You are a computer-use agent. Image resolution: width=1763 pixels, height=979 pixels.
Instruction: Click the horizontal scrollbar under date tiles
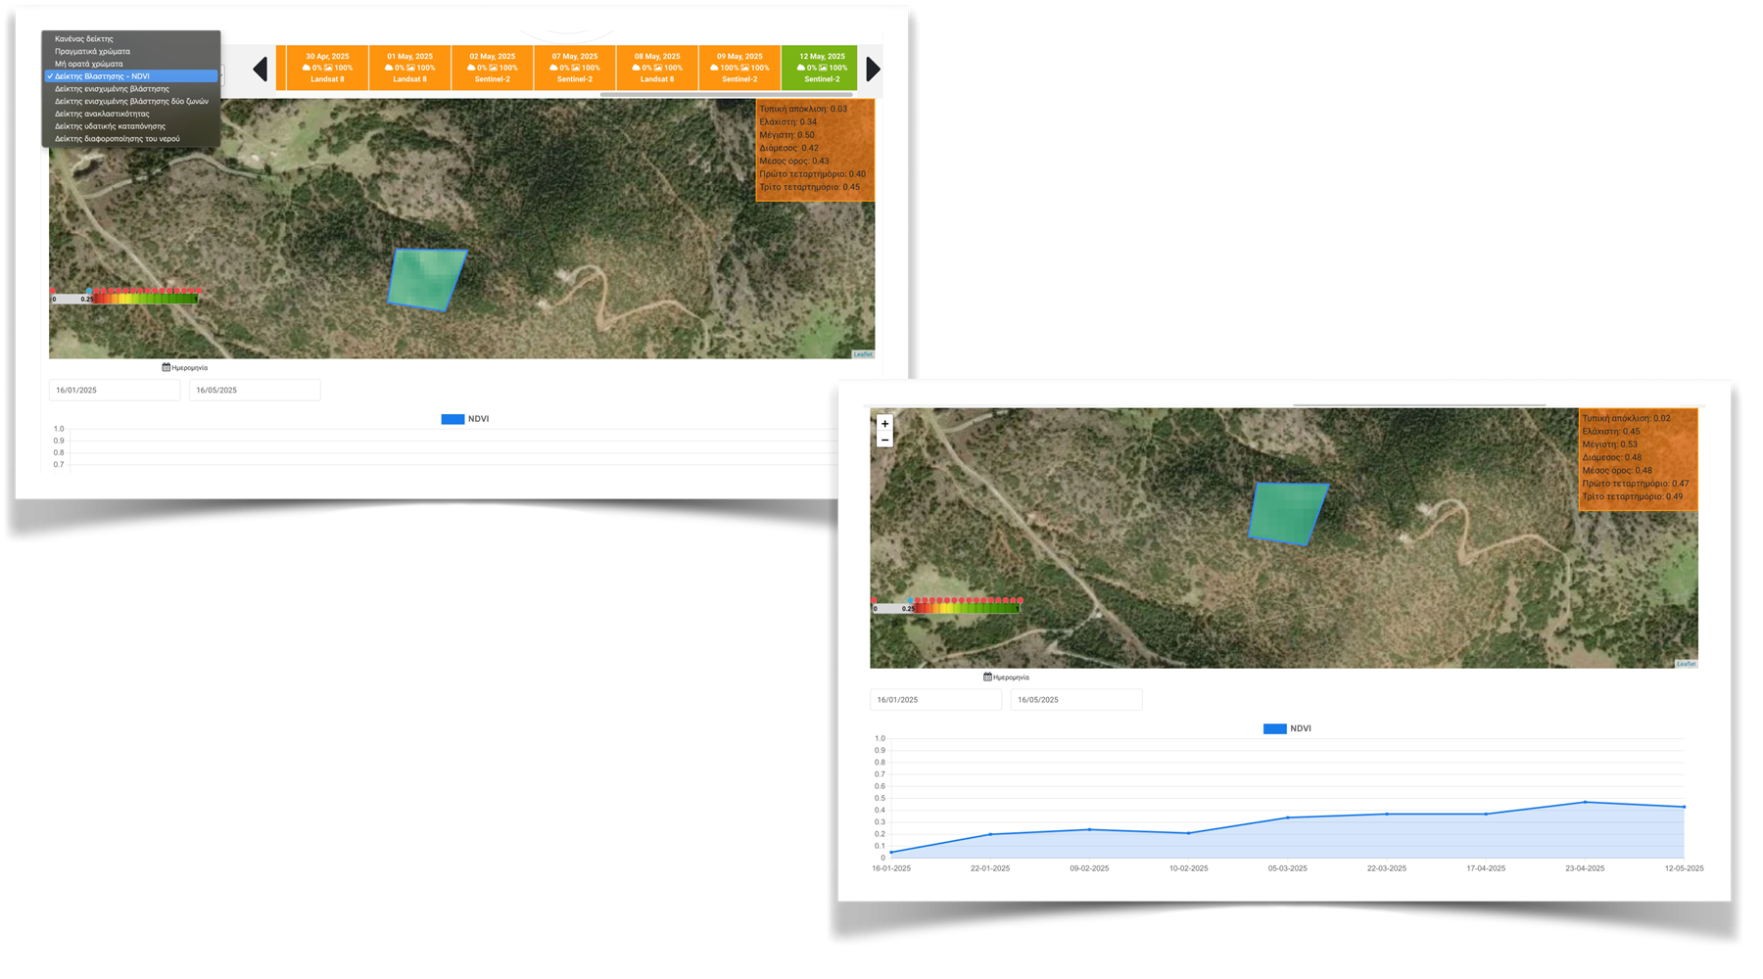[725, 95]
